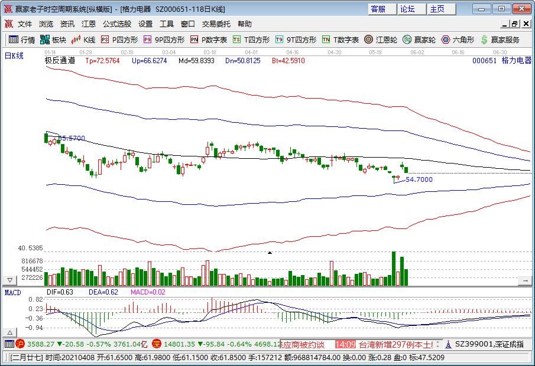Open the 行情 quotes view
The width and height of the screenshot is (535, 366).
point(22,40)
